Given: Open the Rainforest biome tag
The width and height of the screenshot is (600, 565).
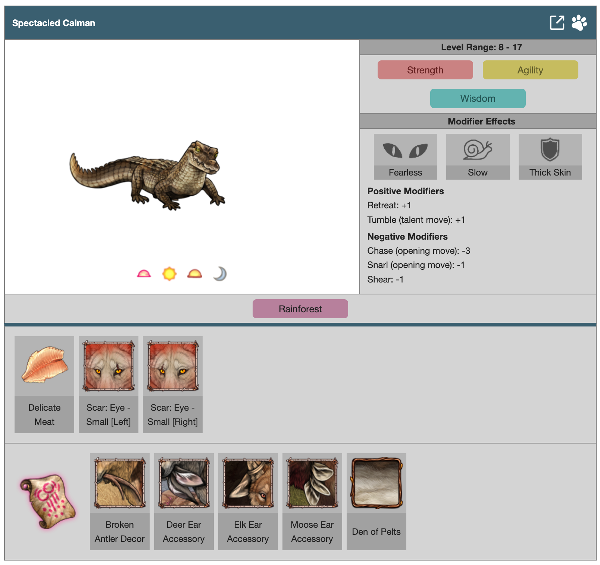Looking at the screenshot, I should (x=300, y=309).
